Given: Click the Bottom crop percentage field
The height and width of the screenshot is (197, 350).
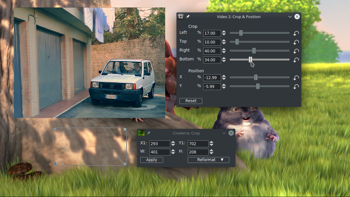Looking at the screenshot, I should 212,60.
